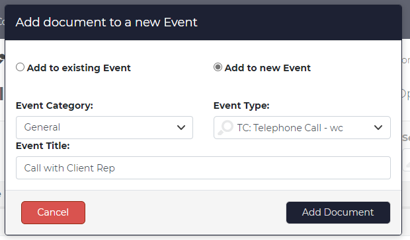Click the 'Call with Client Rep' title text

point(69,168)
